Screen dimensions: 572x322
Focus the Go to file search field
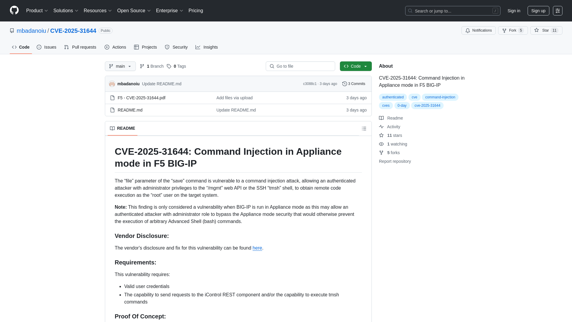pyautogui.click(x=300, y=66)
